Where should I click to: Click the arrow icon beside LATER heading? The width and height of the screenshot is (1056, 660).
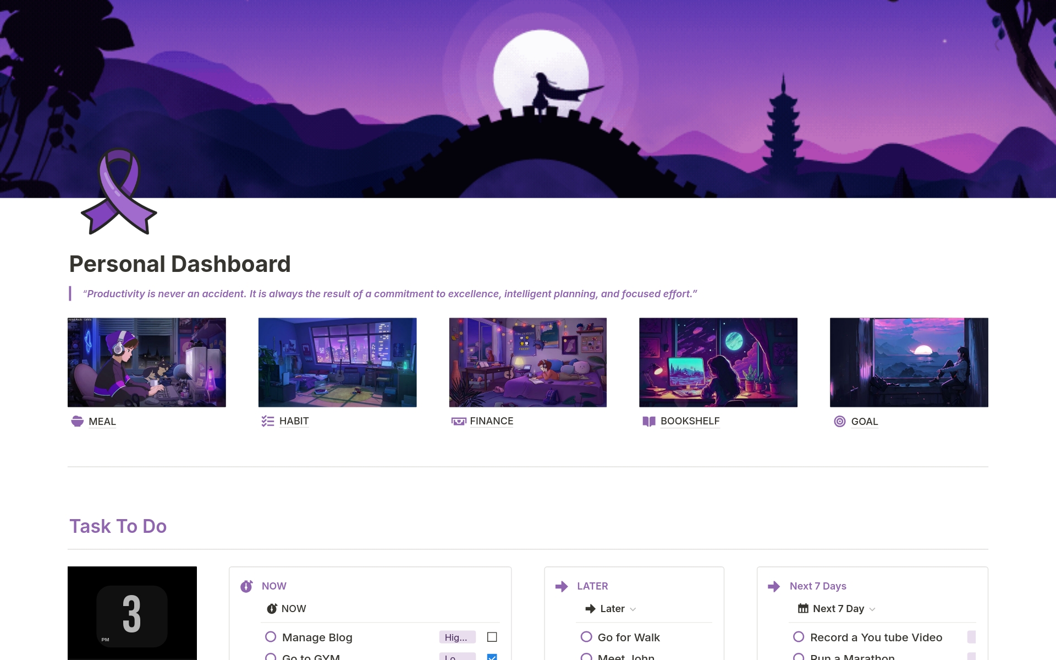pos(562,586)
